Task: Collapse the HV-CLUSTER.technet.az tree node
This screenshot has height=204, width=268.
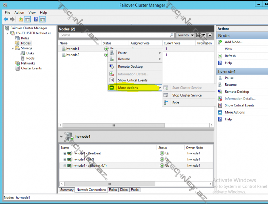Action: (7, 33)
